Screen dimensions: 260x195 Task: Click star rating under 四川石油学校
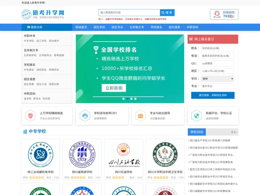click(x=118, y=177)
